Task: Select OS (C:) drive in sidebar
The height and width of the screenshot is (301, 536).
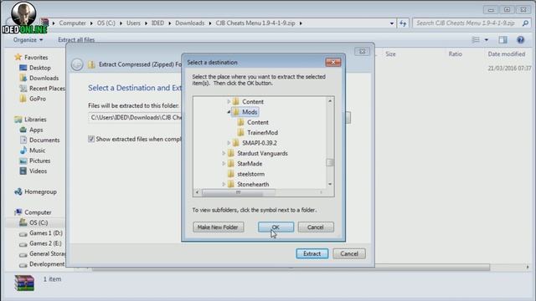Action: [39, 222]
